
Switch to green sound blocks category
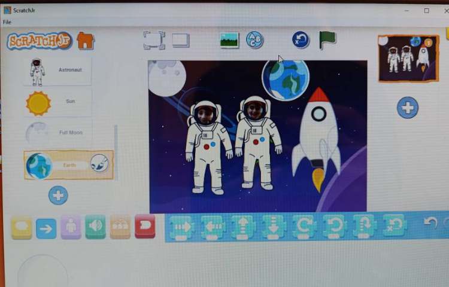pyautogui.click(x=95, y=227)
